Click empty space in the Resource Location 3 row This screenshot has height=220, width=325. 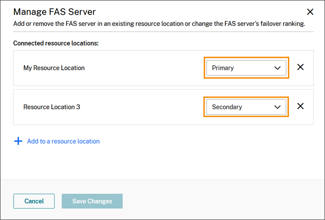click(x=147, y=107)
